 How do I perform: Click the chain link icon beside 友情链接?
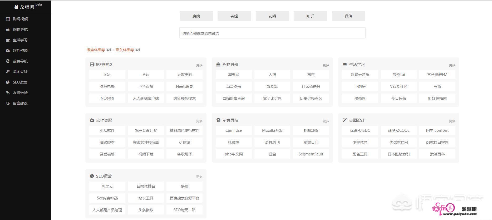coord(8,93)
